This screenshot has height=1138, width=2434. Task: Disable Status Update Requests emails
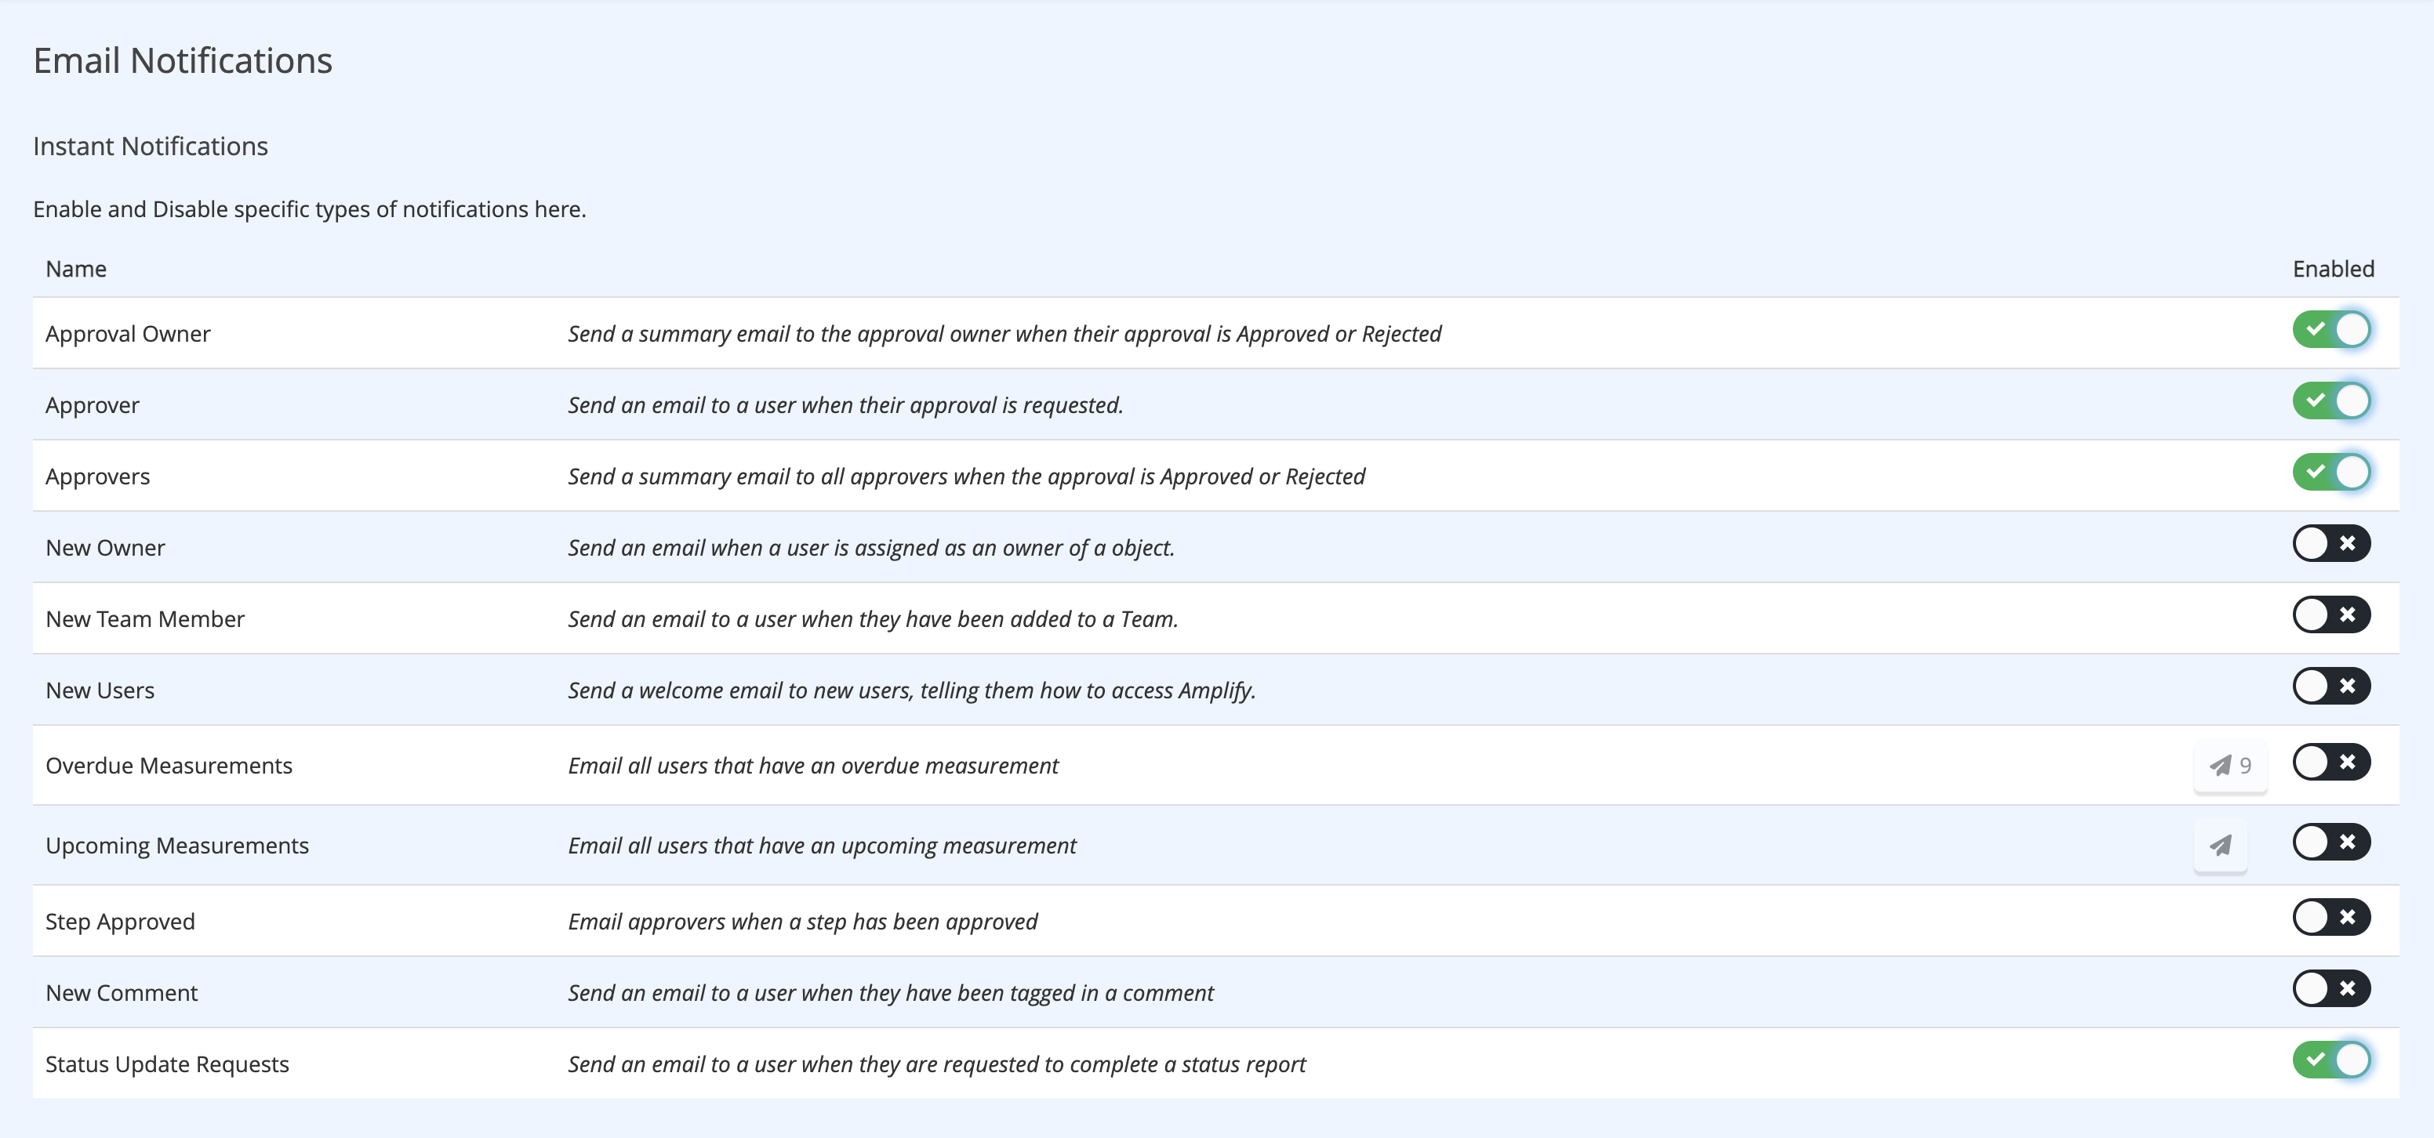point(2331,1060)
